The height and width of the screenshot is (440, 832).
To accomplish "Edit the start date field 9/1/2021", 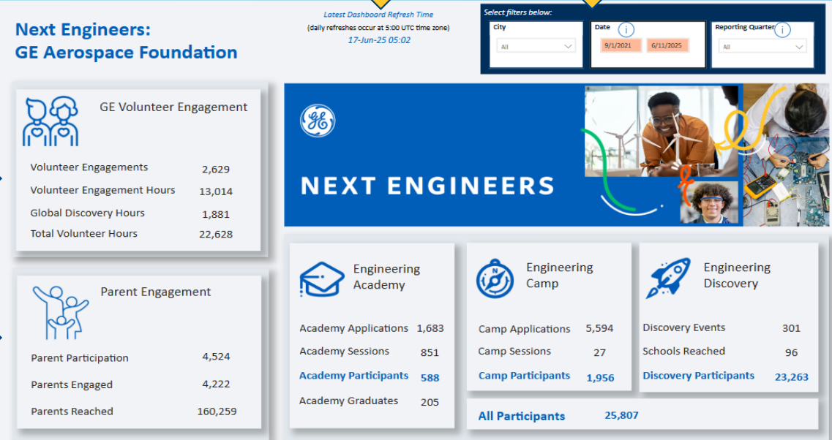I will [x=621, y=45].
